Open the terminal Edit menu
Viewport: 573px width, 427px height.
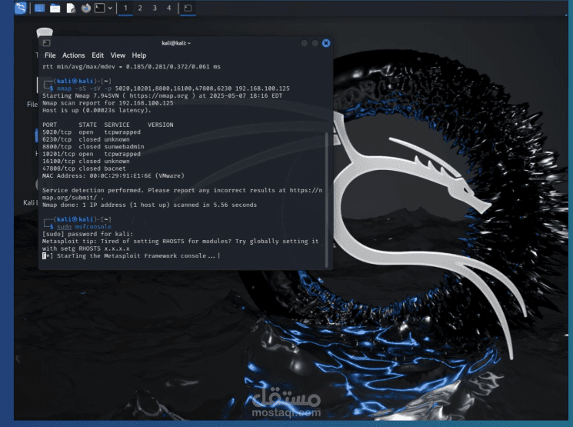[x=98, y=55]
